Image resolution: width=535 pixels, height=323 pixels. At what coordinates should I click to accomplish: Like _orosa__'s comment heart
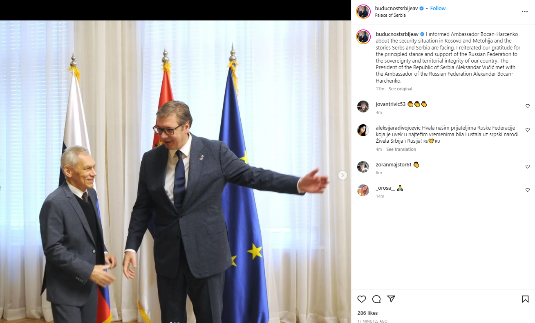coord(527,190)
